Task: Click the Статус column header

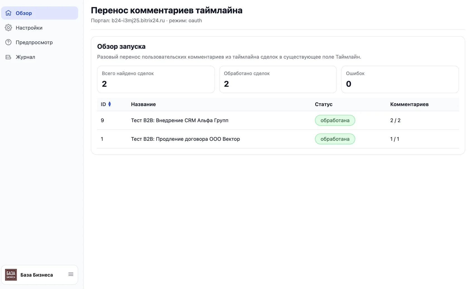Action: click(x=324, y=104)
